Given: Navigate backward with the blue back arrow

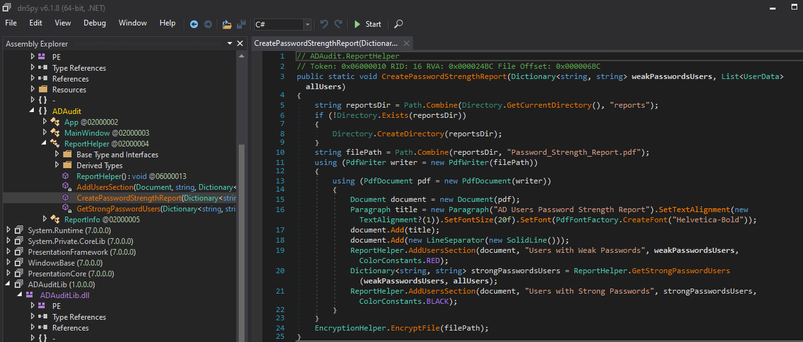Looking at the screenshot, I should (x=194, y=24).
